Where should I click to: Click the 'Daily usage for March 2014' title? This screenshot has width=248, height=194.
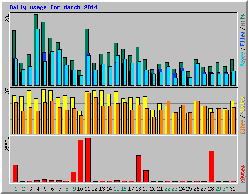pos(53,7)
